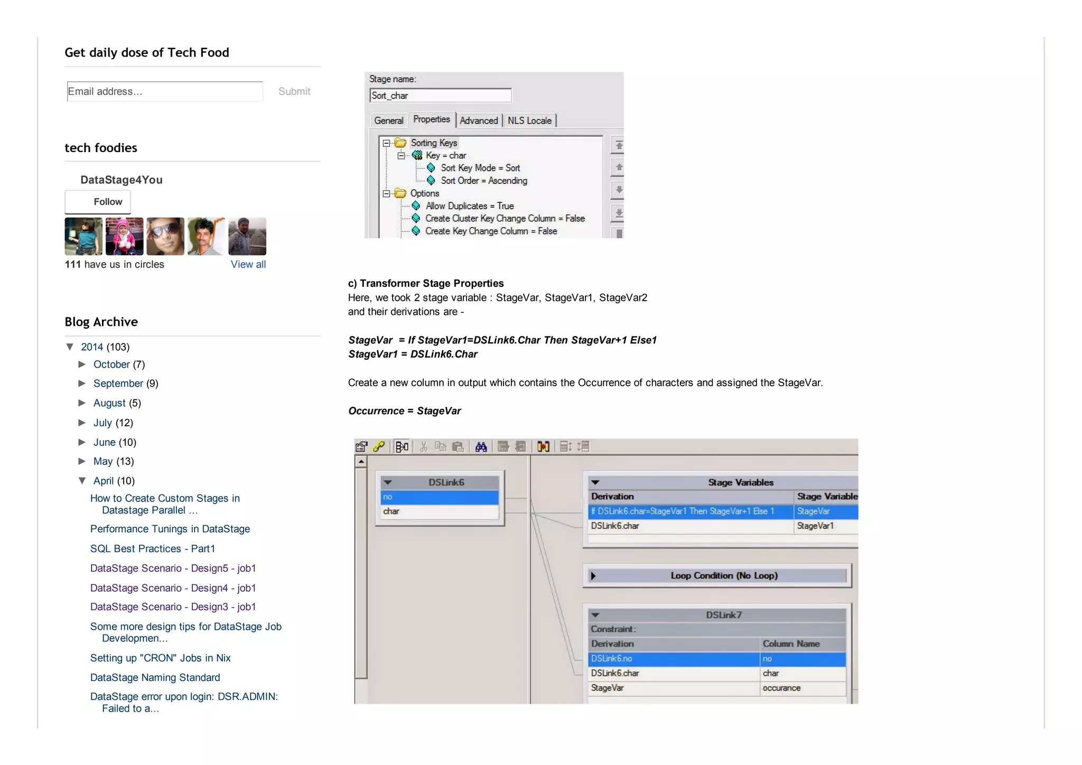Click the copy toolbar icon

[440, 447]
